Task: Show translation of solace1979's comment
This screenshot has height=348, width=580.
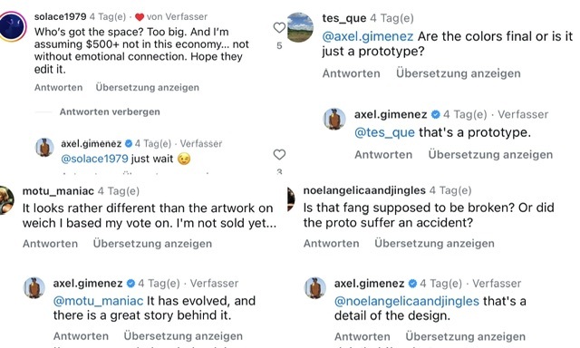Action: coord(147,87)
